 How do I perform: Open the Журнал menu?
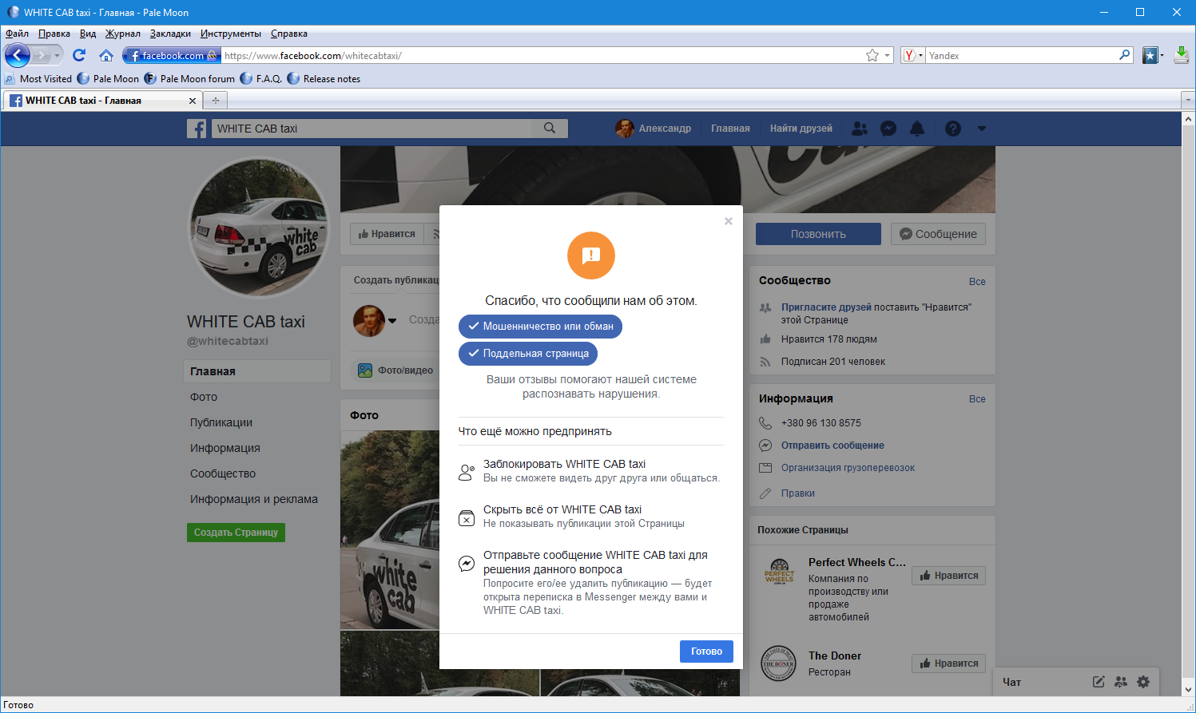coord(123,34)
